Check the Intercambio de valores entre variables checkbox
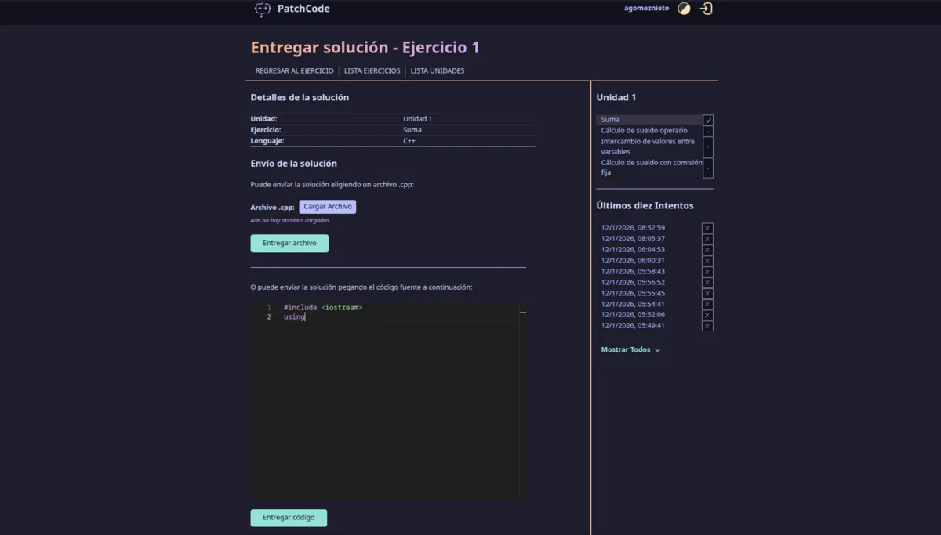941x535 pixels. [x=708, y=146]
